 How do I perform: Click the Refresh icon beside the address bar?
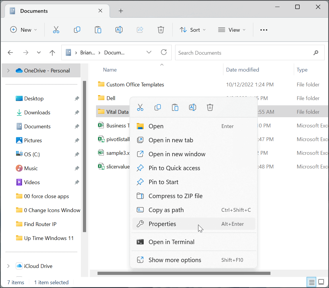tap(164, 52)
